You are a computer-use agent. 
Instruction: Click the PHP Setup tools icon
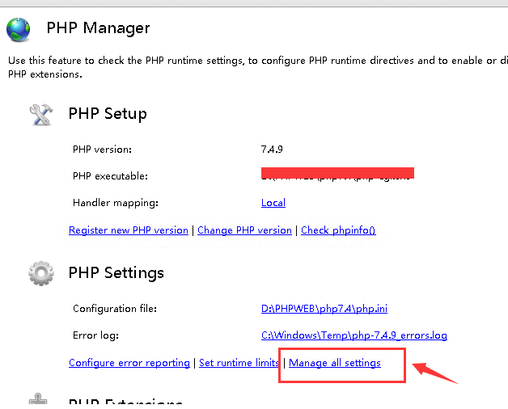click(x=40, y=114)
